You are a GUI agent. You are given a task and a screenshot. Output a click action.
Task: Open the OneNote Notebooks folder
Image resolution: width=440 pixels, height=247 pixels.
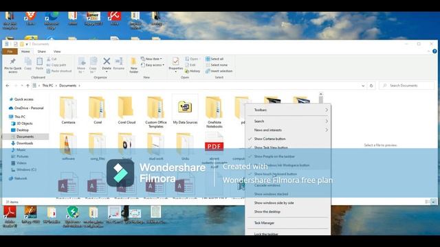coord(214,112)
